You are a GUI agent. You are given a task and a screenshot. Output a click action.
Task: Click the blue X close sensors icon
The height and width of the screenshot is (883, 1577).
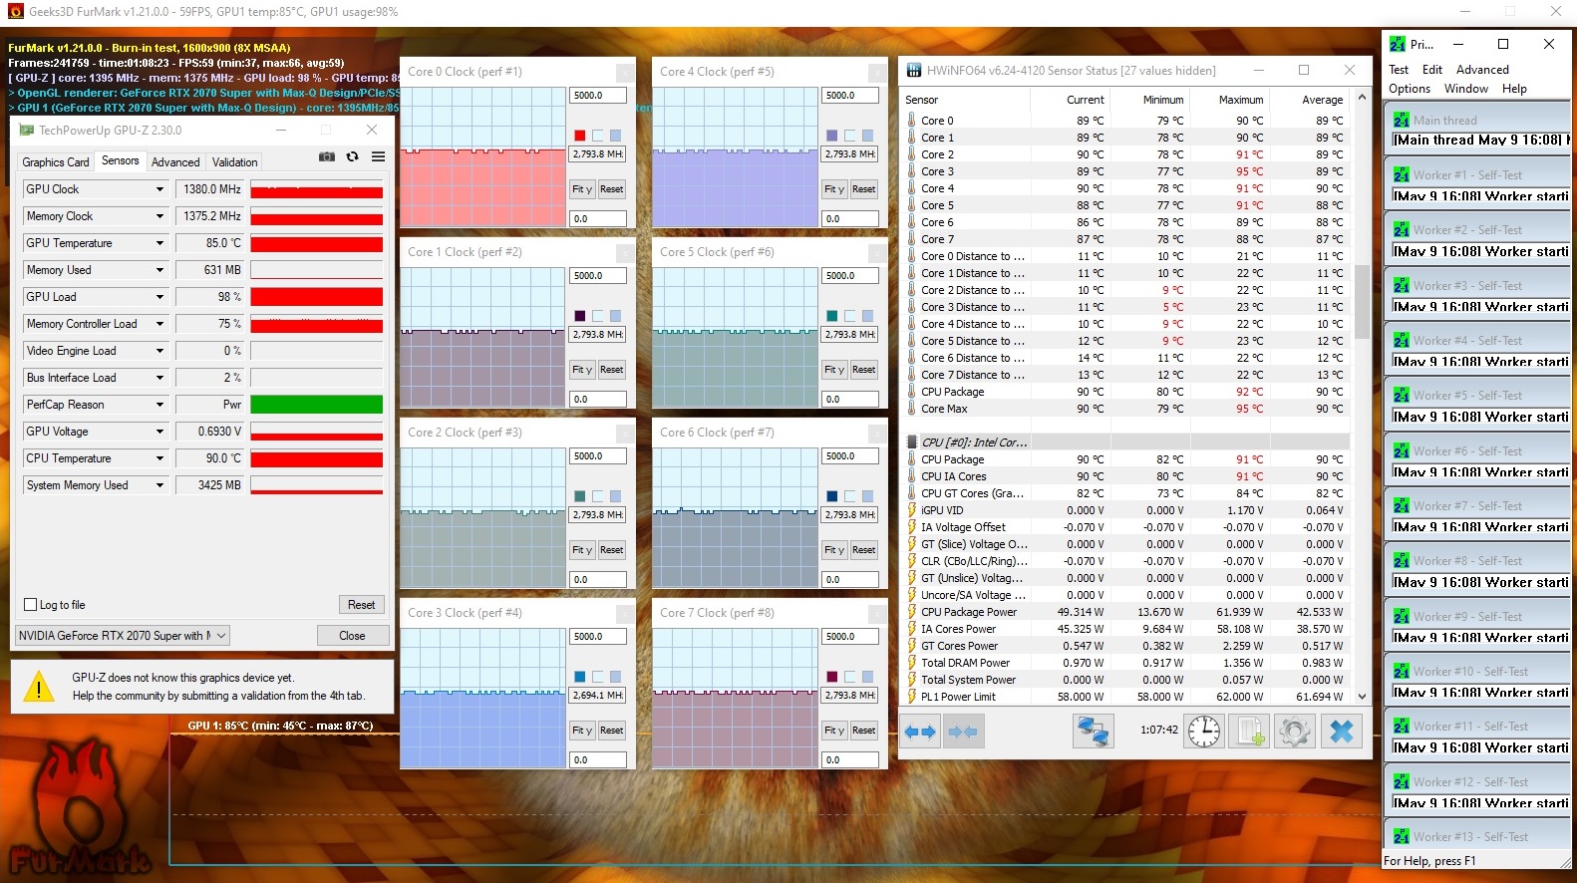(1342, 732)
